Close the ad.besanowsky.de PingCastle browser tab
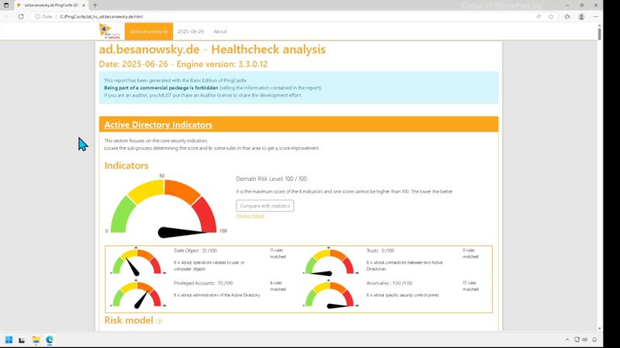Viewport: 620px width, 348px height. coord(84,5)
